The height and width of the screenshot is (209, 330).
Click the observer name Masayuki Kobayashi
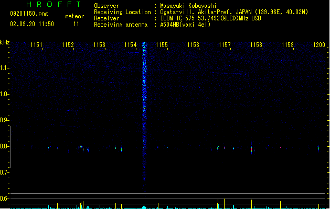coord(188,6)
